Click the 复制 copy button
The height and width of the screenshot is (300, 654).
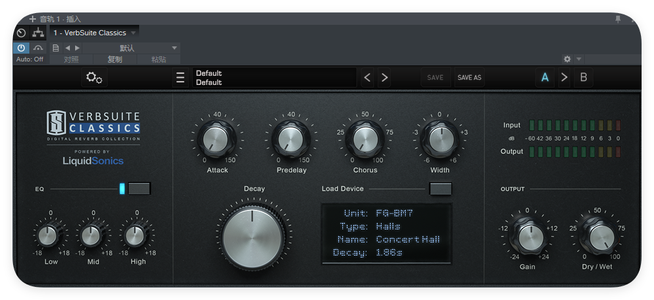click(115, 59)
